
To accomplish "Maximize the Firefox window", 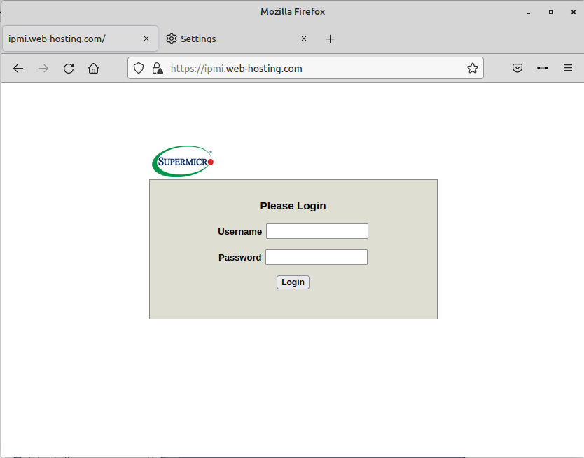I will click(x=551, y=12).
